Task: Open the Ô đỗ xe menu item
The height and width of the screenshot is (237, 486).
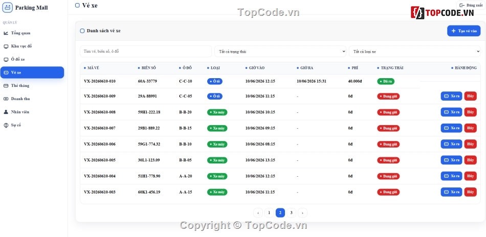Action: point(32,59)
